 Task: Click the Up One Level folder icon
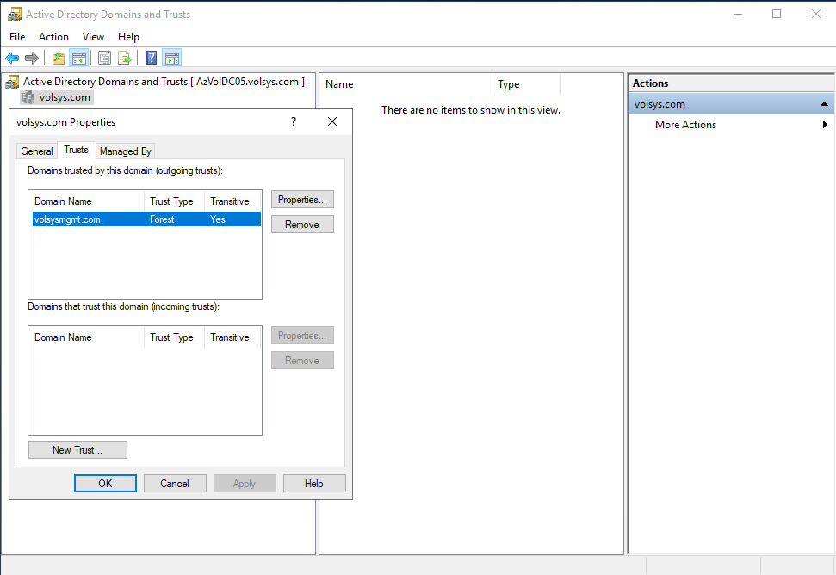[59, 59]
